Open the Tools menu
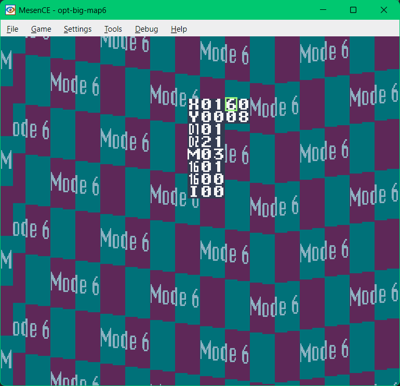The image size is (400, 386). click(x=113, y=29)
